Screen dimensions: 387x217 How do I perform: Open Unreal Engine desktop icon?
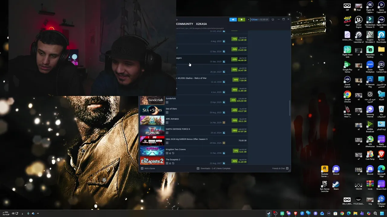[x=359, y=22]
